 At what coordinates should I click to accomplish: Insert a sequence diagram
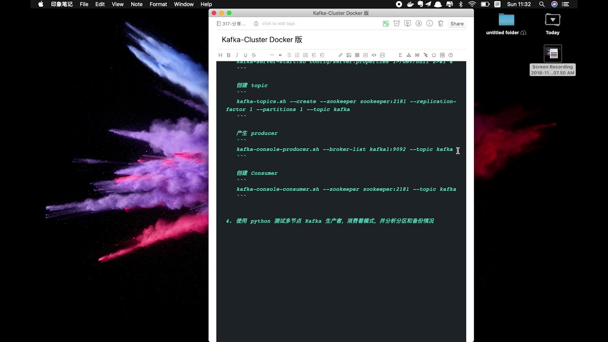(x=417, y=55)
